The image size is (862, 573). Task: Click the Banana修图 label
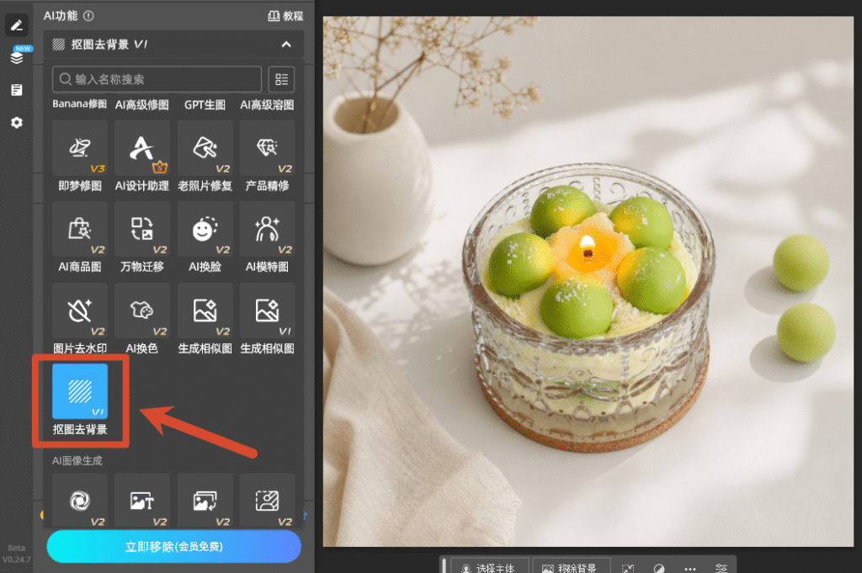click(x=80, y=104)
